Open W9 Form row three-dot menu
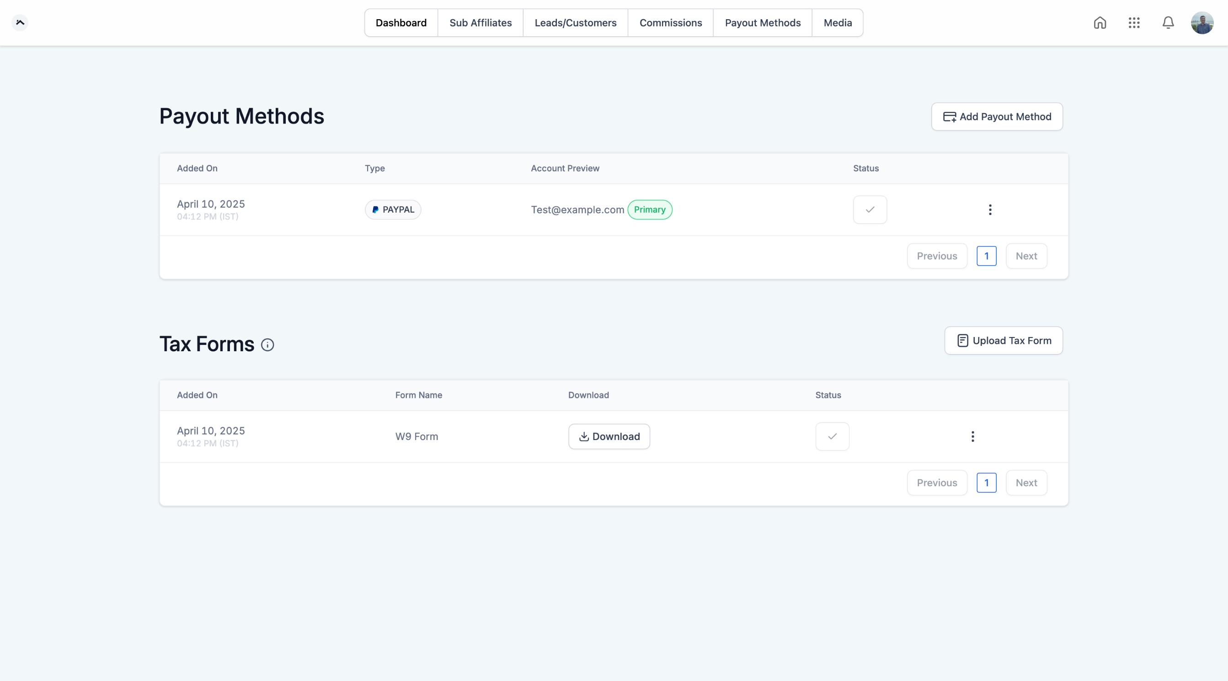The image size is (1228, 681). (973, 436)
